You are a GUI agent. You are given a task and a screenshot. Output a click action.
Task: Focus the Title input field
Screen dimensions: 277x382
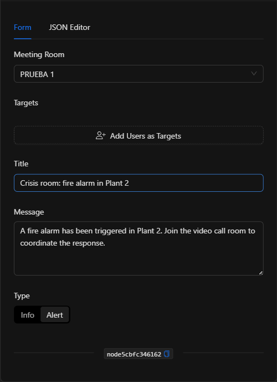(138, 183)
